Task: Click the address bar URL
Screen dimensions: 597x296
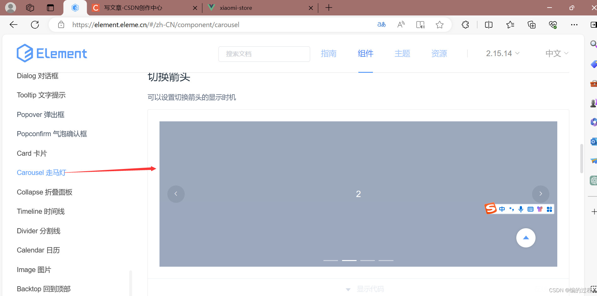Action: click(x=156, y=25)
